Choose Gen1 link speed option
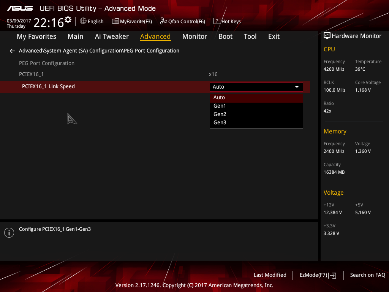Screen dimensions: 389x292 tap(256, 106)
